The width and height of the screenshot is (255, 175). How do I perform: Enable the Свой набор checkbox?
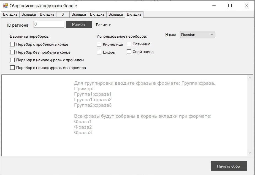click(x=129, y=52)
